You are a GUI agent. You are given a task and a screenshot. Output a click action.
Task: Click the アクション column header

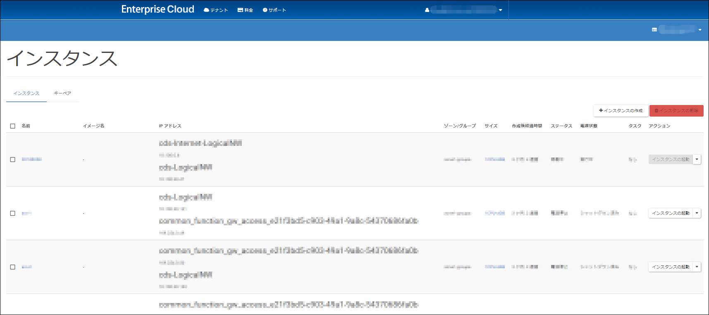coord(659,126)
